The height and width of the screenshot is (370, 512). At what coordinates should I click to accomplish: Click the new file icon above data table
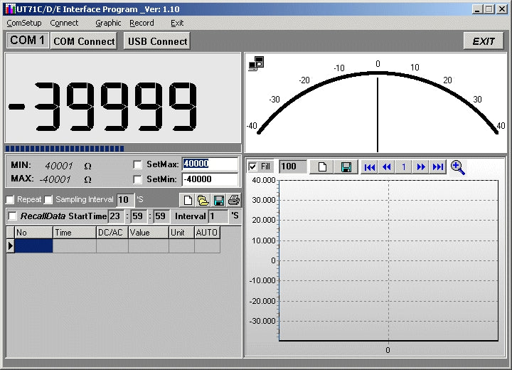point(187,200)
